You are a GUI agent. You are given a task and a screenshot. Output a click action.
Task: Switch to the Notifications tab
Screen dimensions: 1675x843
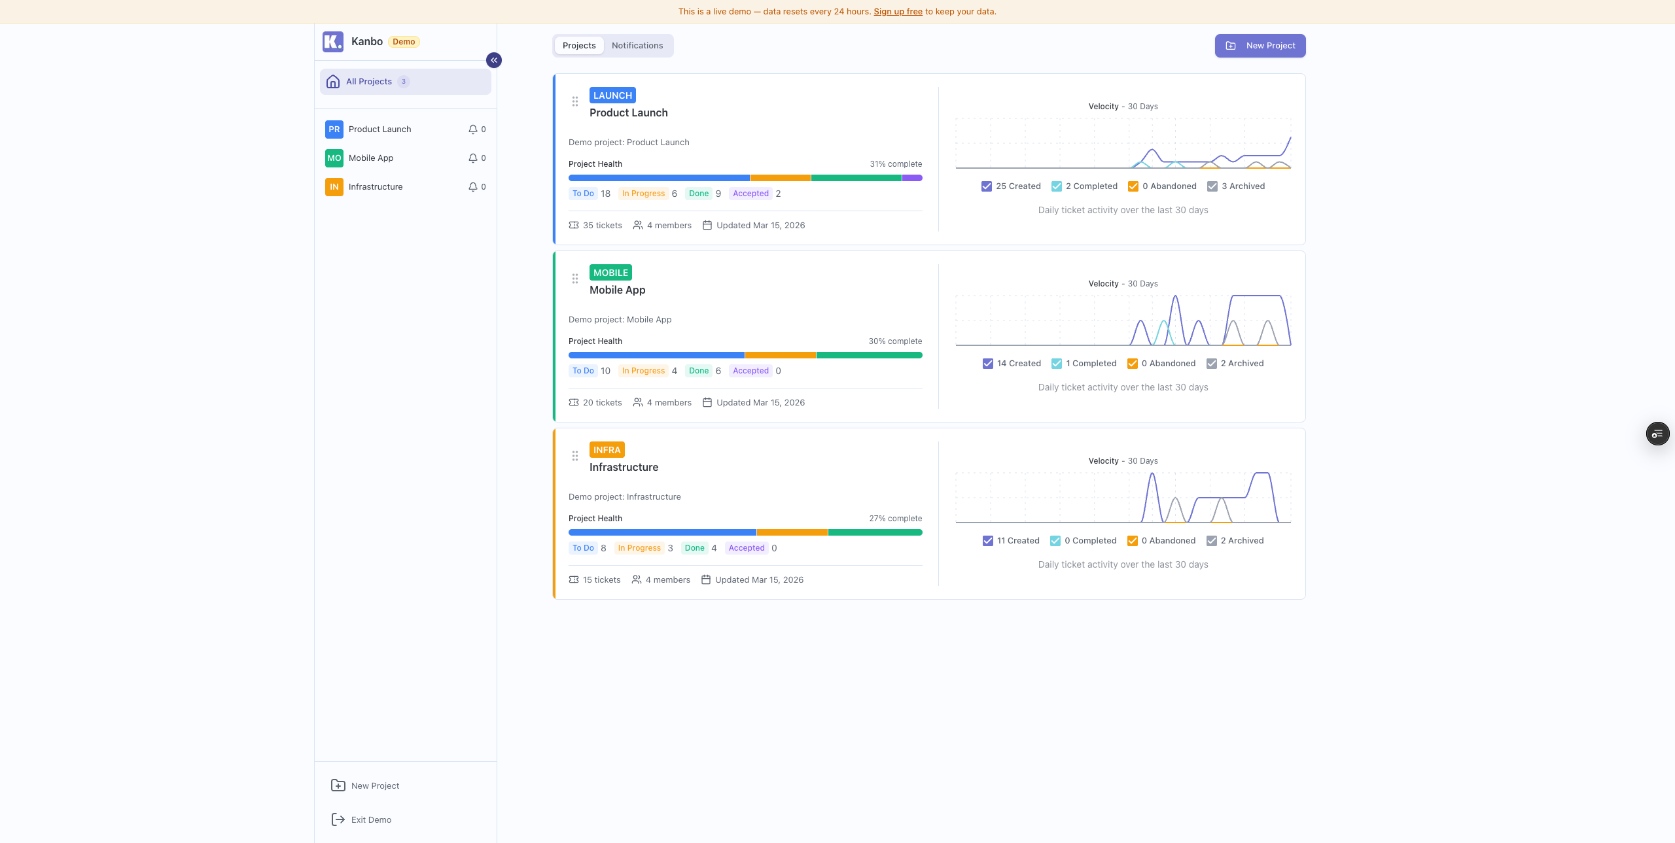point(637,45)
